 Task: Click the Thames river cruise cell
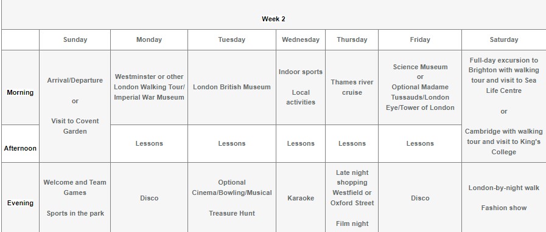click(x=352, y=87)
